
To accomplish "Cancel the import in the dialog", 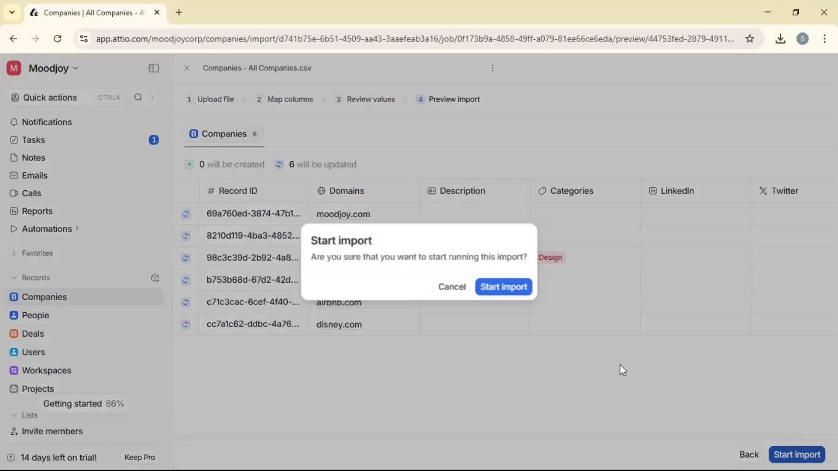I will click(x=452, y=287).
